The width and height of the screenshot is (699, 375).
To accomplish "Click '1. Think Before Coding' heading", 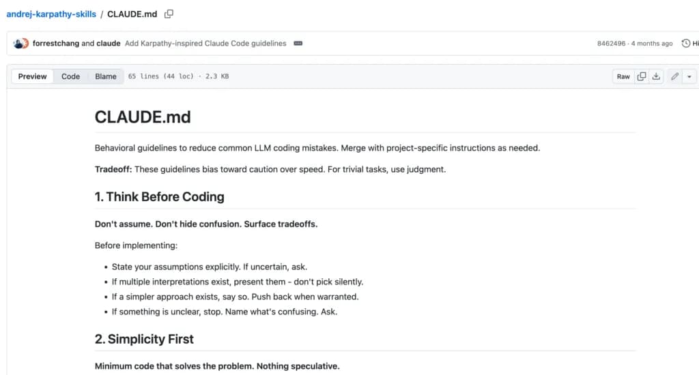I will coord(159,197).
